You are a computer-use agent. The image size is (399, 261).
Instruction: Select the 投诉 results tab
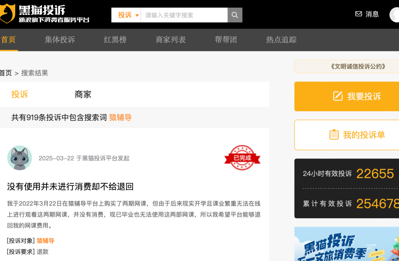pyautogui.click(x=19, y=94)
